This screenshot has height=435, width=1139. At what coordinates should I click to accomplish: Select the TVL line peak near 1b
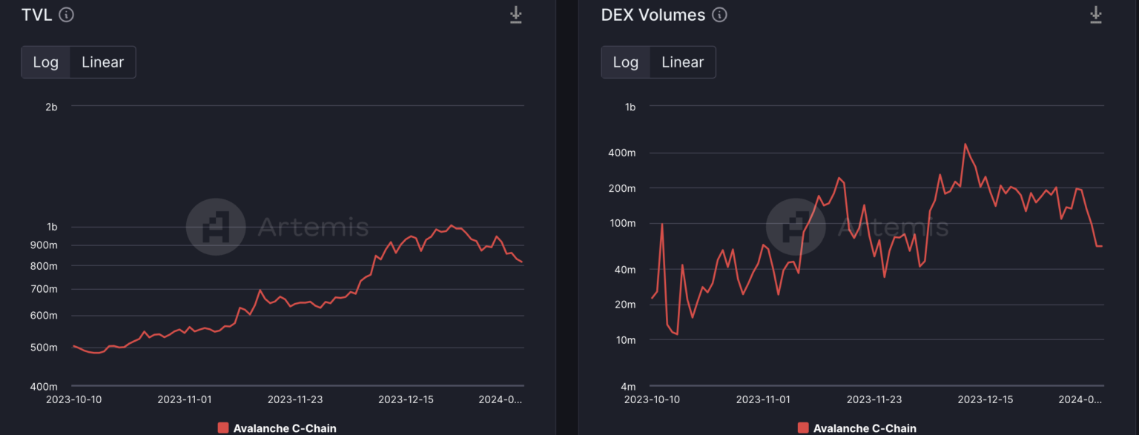[450, 225]
